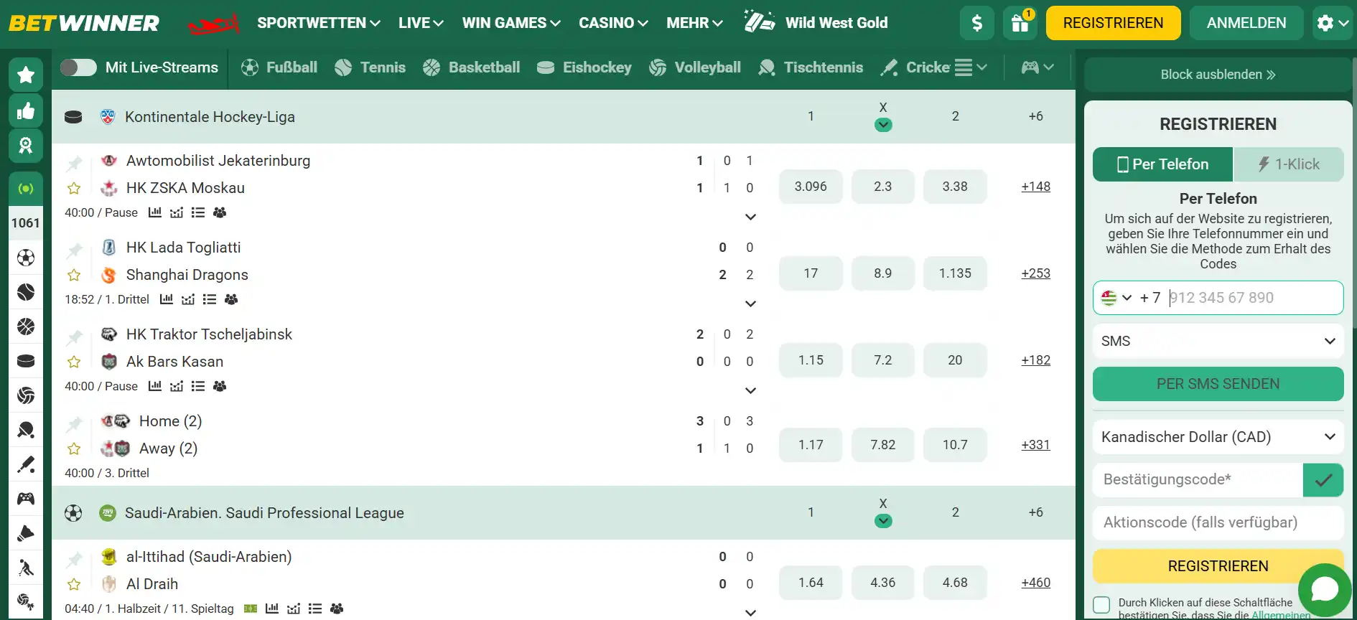Open the favorites star in left sidebar

(x=26, y=75)
